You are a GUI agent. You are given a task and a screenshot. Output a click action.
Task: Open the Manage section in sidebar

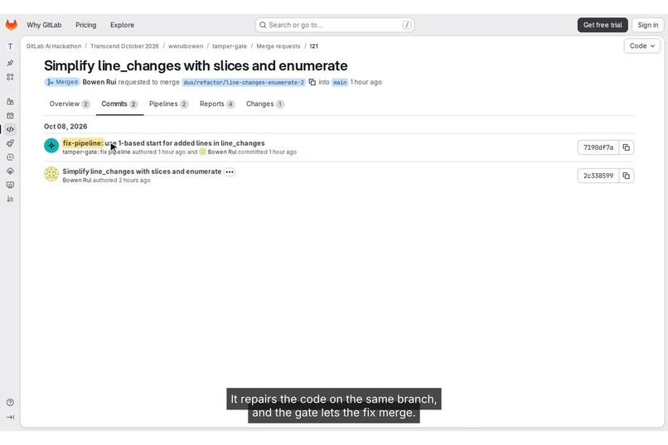coord(10,101)
